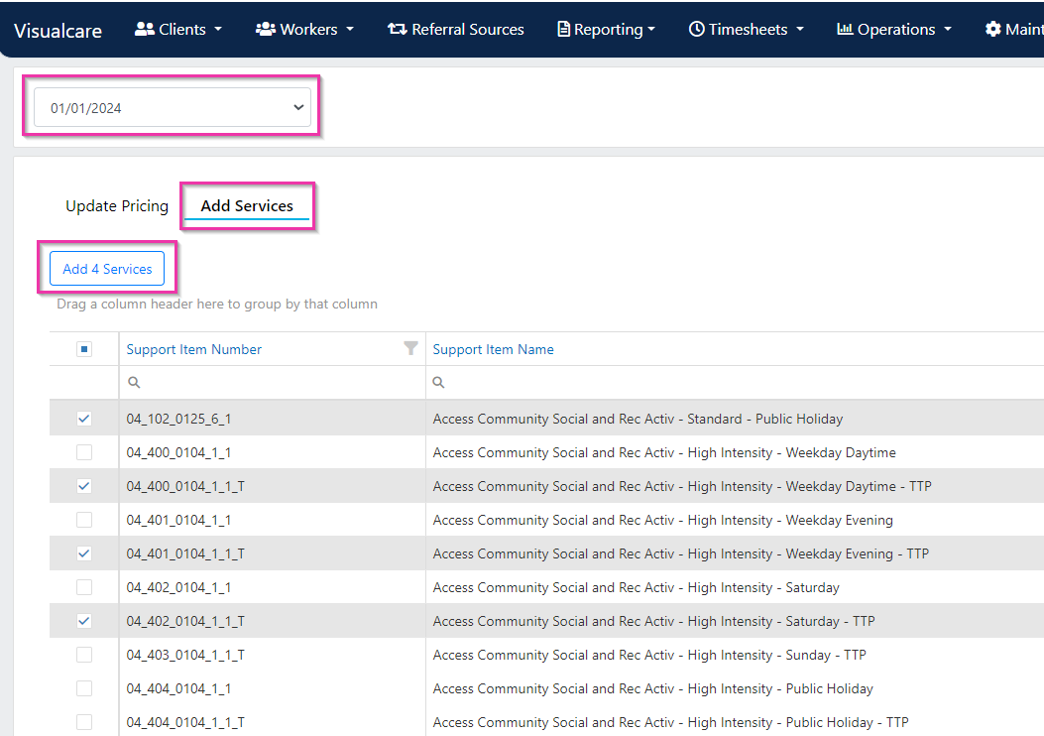Click the Clients people icon
Image resolution: width=1044 pixels, height=736 pixels.
[145, 29]
